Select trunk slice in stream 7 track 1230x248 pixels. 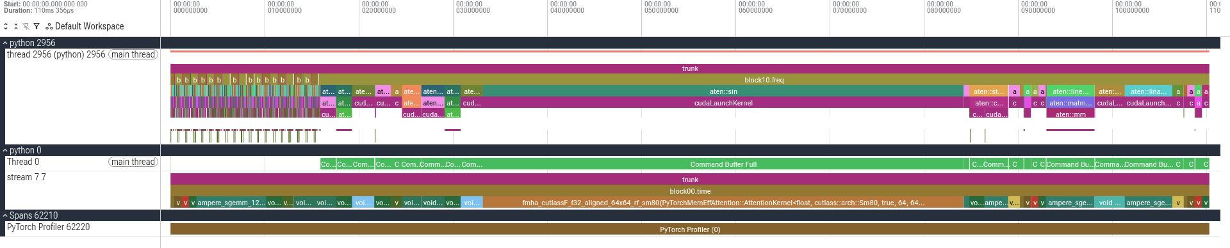(690, 180)
